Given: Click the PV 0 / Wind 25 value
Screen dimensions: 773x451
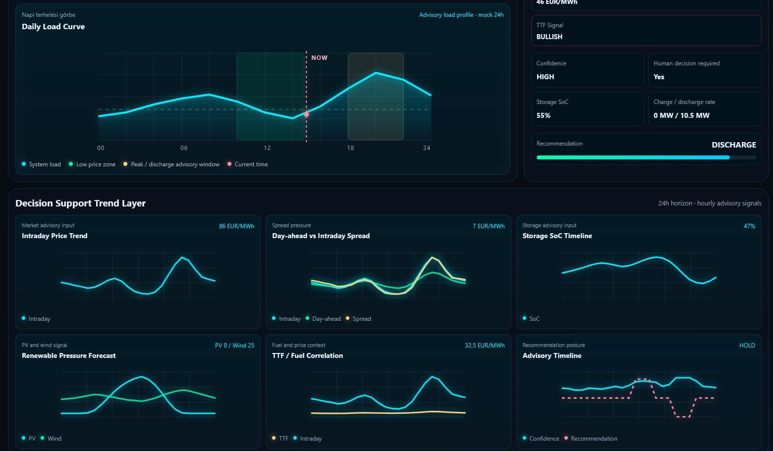Looking at the screenshot, I should click(x=234, y=346).
